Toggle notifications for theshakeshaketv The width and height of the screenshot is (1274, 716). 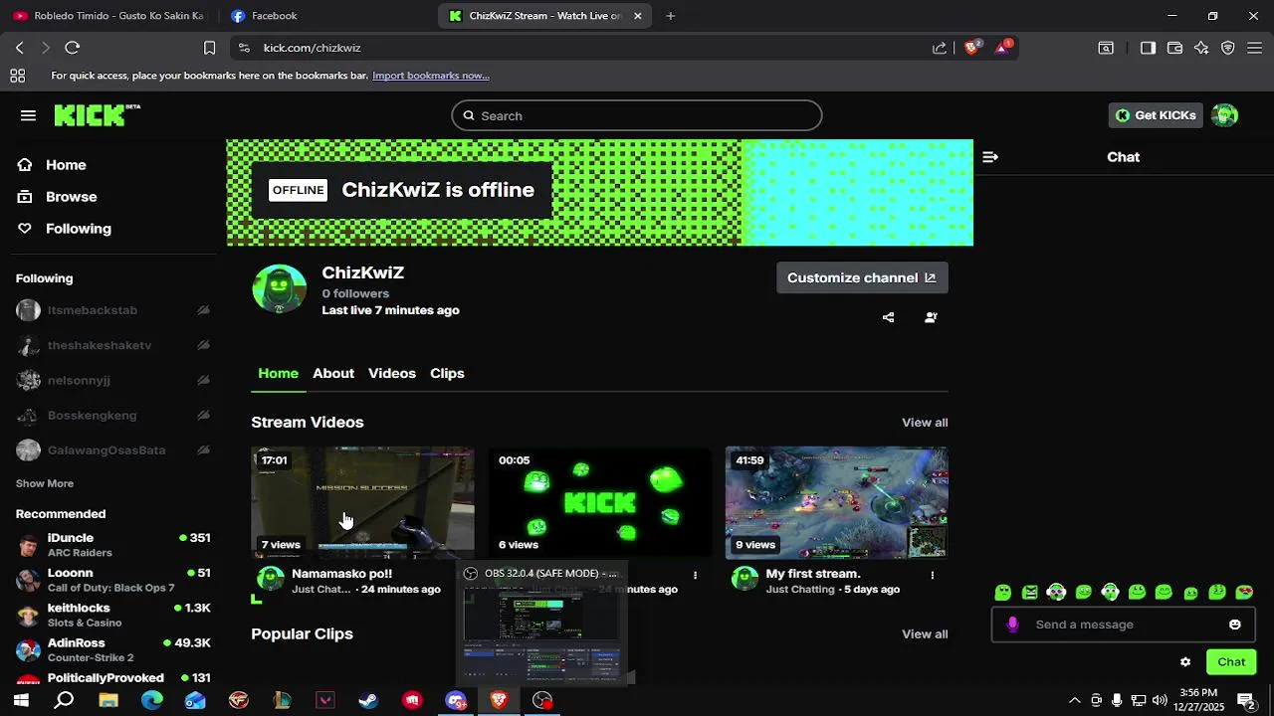coord(203,345)
